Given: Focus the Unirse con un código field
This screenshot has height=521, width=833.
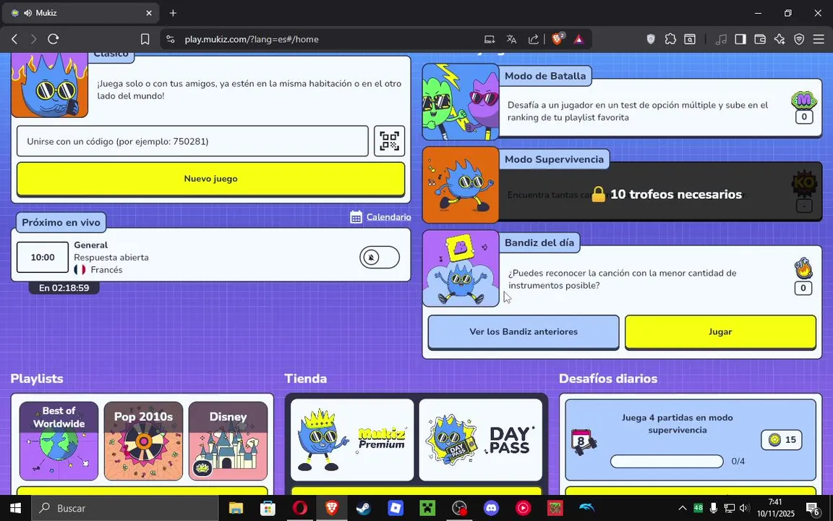Looking at the screenshot, I should (192, 141).
